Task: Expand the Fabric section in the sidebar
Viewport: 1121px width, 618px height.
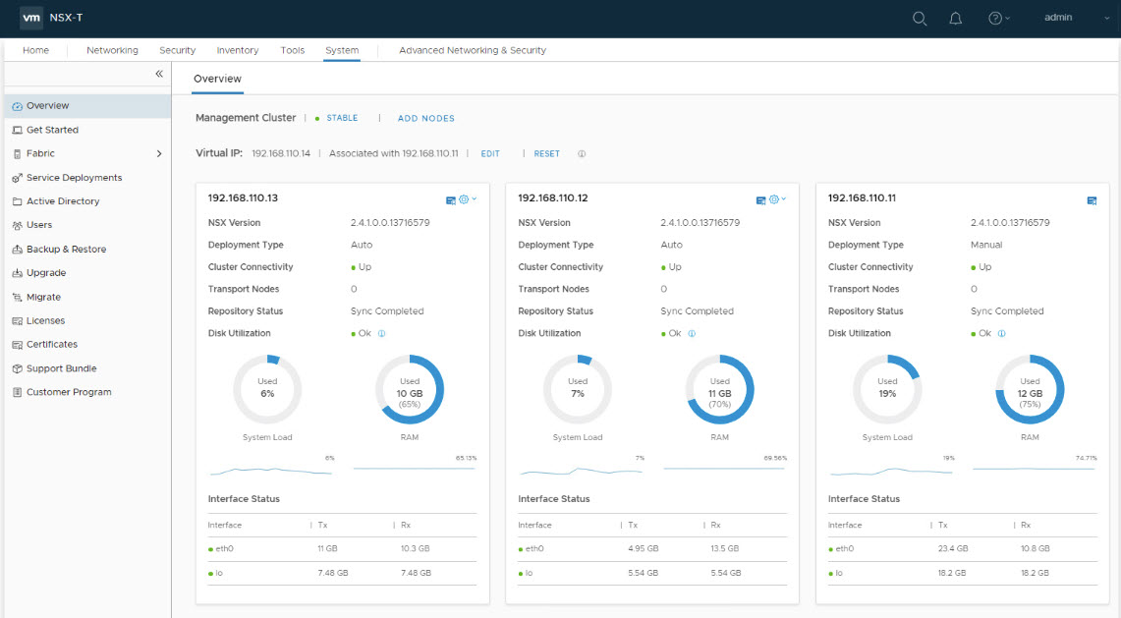Action: pos(157,153)
